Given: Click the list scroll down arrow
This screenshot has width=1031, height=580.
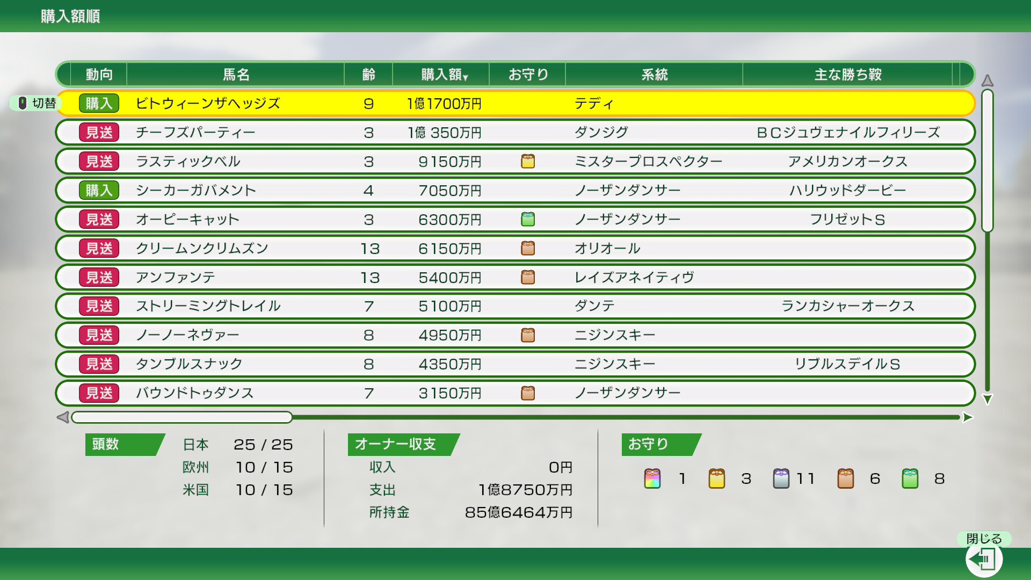Looking at the screenshot, I should (x=987, y=399).
